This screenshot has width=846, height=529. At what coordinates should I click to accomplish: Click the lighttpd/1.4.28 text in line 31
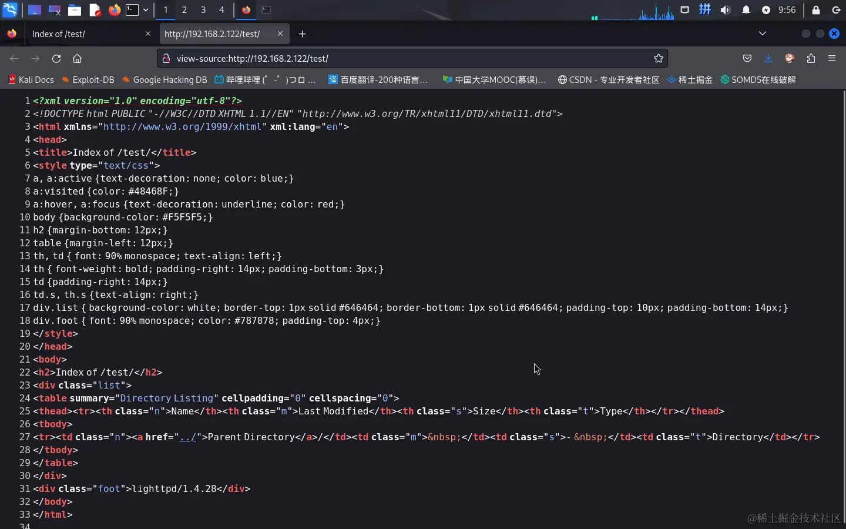pyautogui.click(x=174, y=489)
